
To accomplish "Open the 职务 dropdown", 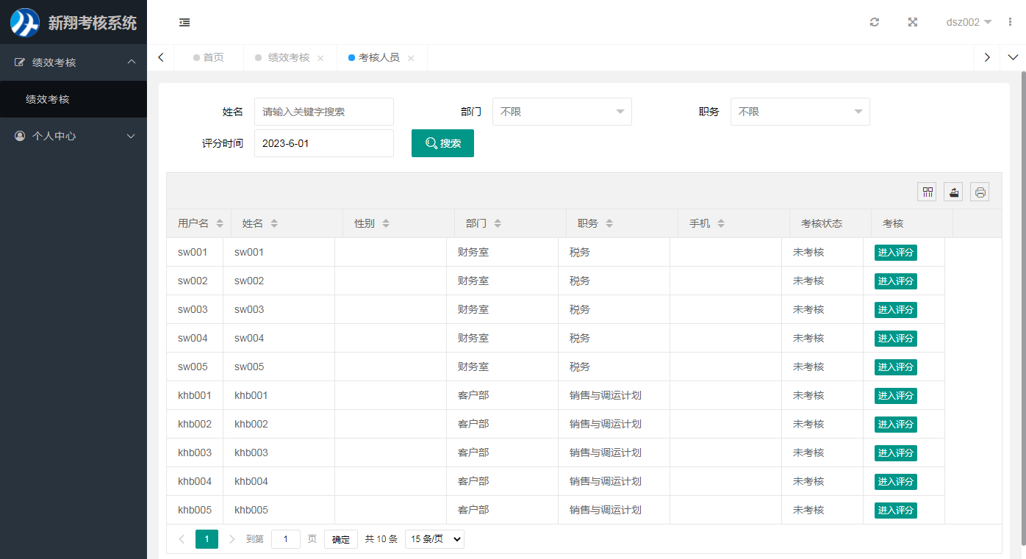I will pyautogui.click(x=800, y=112).
